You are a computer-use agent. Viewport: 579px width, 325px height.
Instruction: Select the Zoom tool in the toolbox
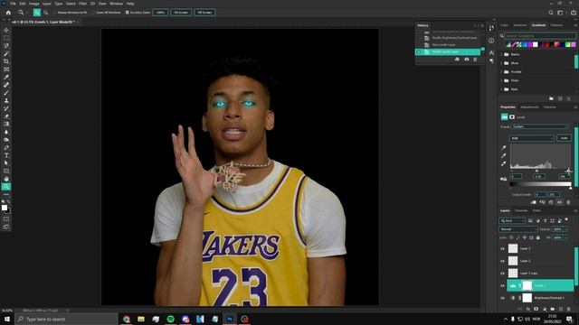pos(6,187)
